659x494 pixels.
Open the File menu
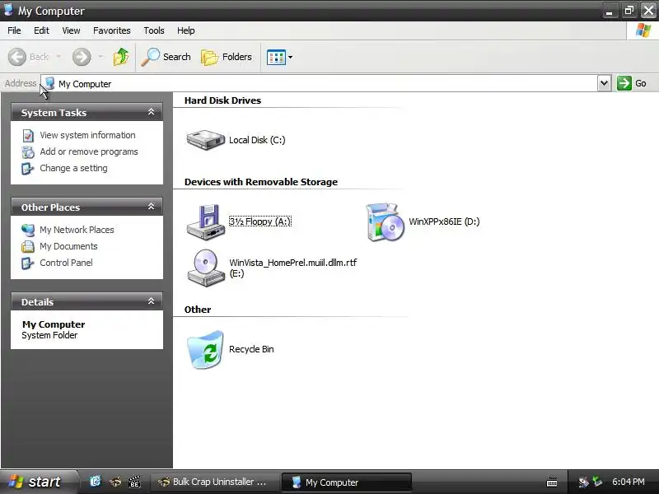coord(14,30)
